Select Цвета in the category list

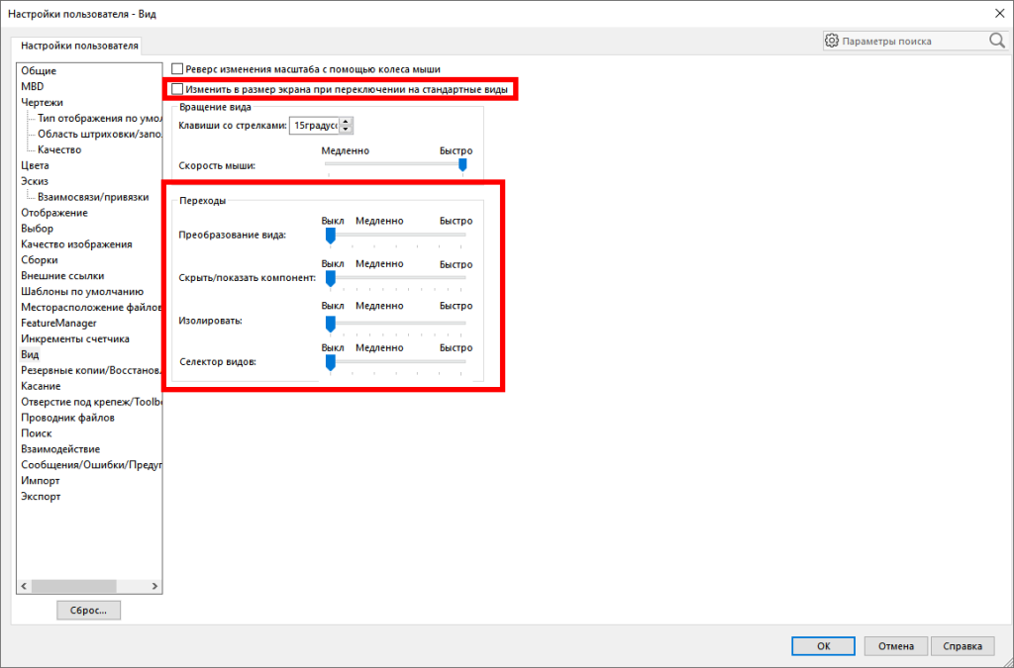[35, 165]
